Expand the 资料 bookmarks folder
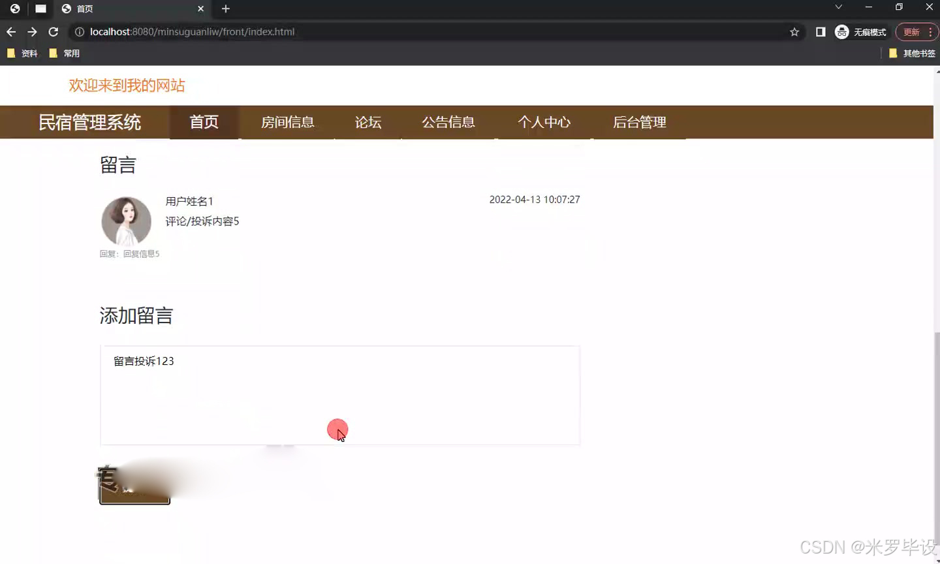 (23, 53)
